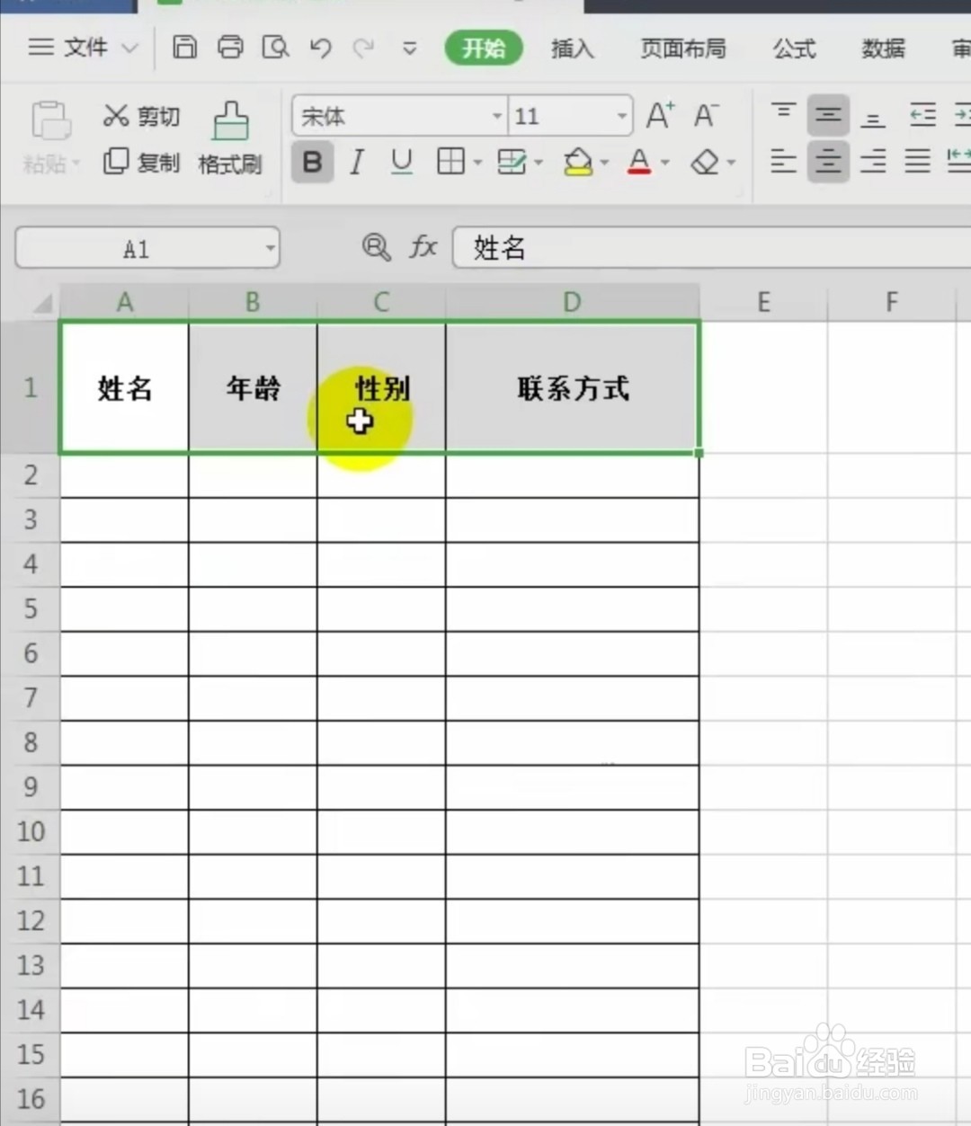The image size is (971, 1126).
Task: Toggle italic formatting
Action: (x=356, y=162)
